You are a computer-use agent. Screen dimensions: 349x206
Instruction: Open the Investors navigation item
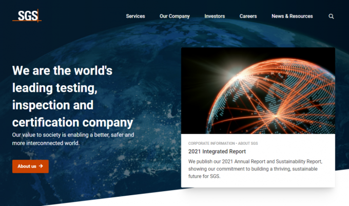[215, 16]
